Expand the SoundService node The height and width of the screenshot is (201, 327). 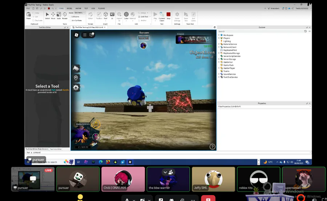coord(219,74)
